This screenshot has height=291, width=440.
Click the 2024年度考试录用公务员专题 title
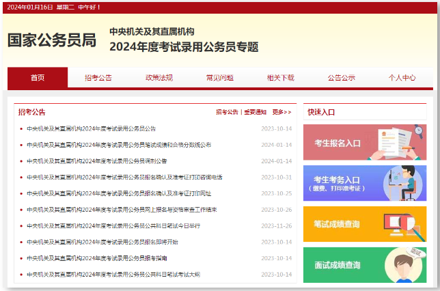coord(184,47)
